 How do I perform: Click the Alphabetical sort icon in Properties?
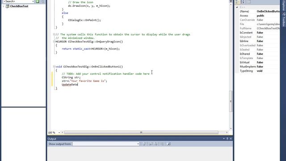click(x=242, y=2)
